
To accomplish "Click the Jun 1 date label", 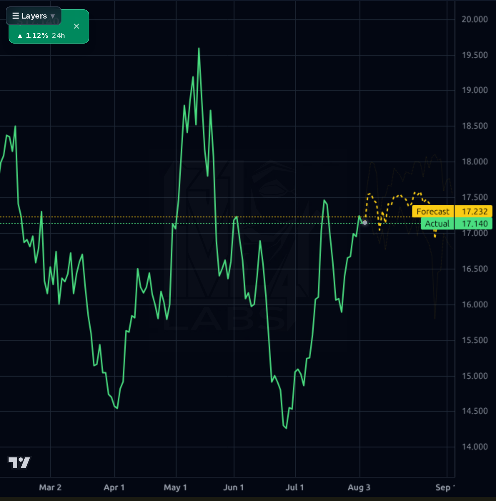I will coord(234,487).
